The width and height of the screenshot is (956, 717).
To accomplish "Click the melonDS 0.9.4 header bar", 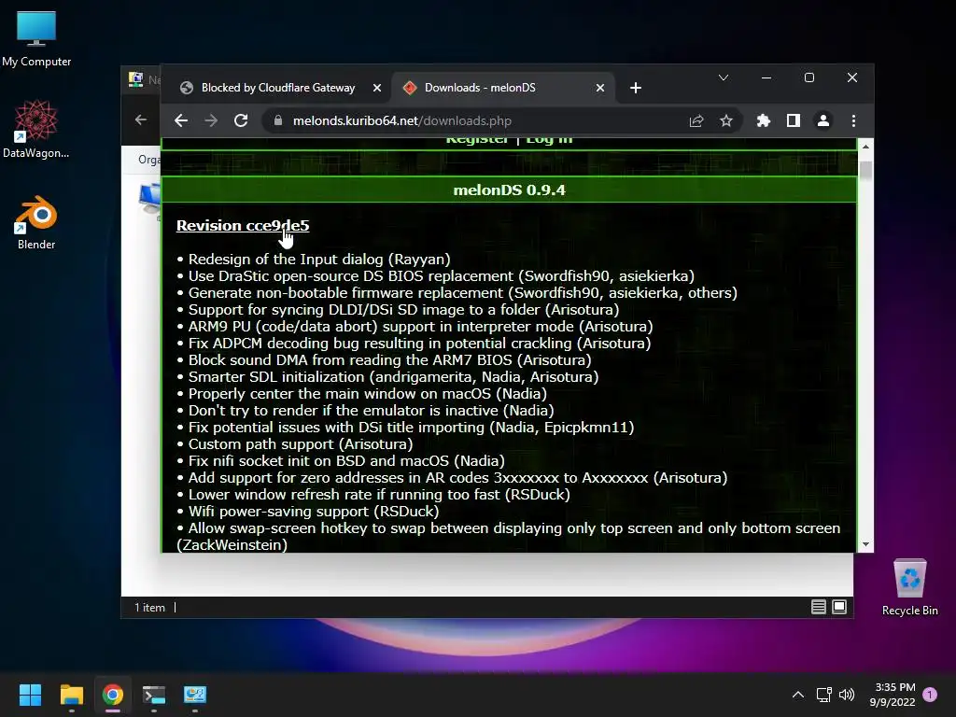I will pyautogui.click(x=509, y=190).
